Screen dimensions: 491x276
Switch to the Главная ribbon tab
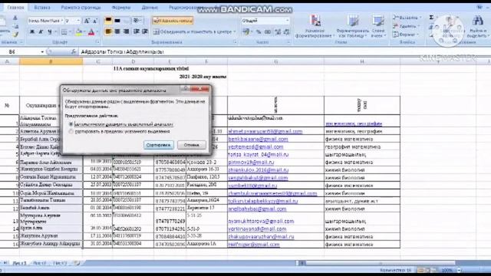point(15,7)
